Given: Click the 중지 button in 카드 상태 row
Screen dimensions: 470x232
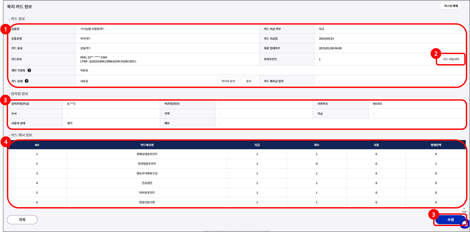Looking at the screenshot, I should click(248, 81).
